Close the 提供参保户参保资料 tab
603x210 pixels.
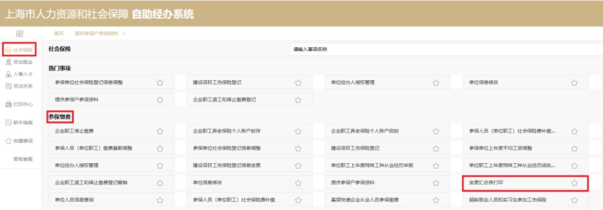(x=124, y=34)
